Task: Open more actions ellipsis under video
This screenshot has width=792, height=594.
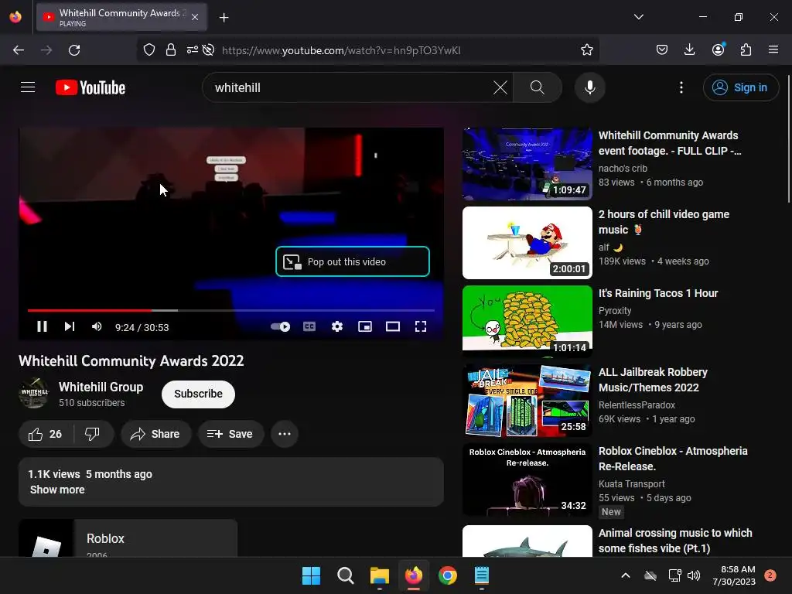Action: (285, 434)
